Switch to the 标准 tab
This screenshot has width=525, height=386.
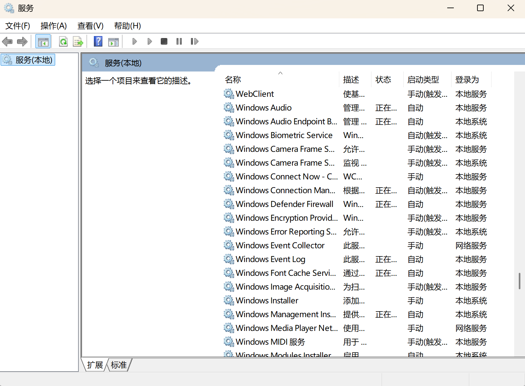[x=119, y=365]
